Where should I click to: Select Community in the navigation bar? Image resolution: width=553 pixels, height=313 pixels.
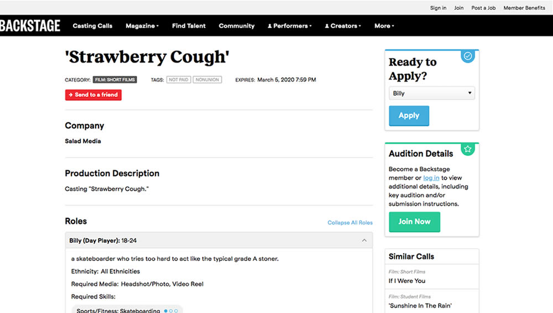pyautogui.click(x=237, y=26)
